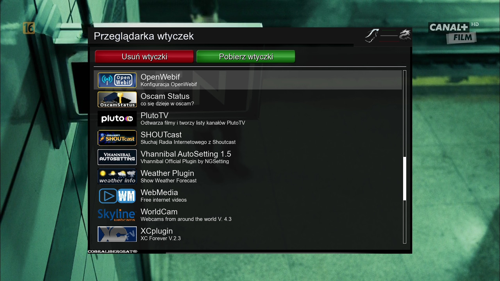Screen dimensions: 500x281
Task: Select the OpenWebif title text
Action: point(160,77)
